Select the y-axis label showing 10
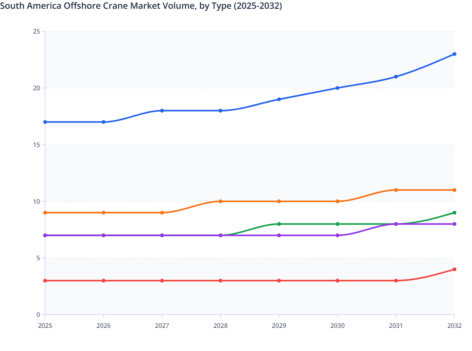472x351 pixels. tap(37, 201)
